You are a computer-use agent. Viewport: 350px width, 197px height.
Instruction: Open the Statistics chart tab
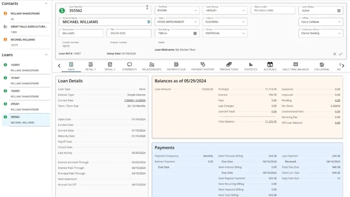pos(251,67)
